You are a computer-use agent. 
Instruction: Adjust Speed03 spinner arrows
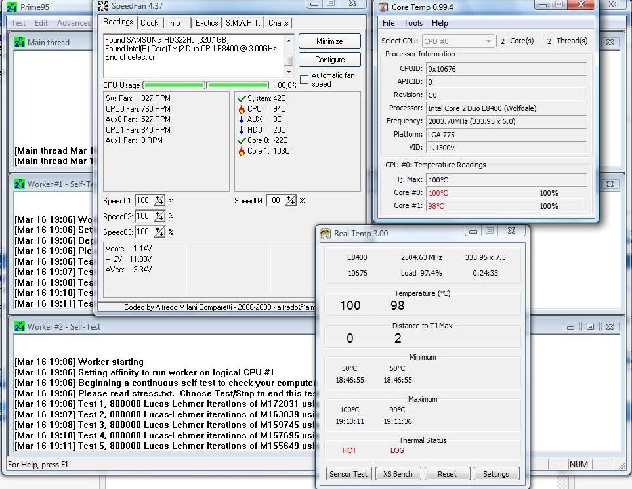coord(159,232)
